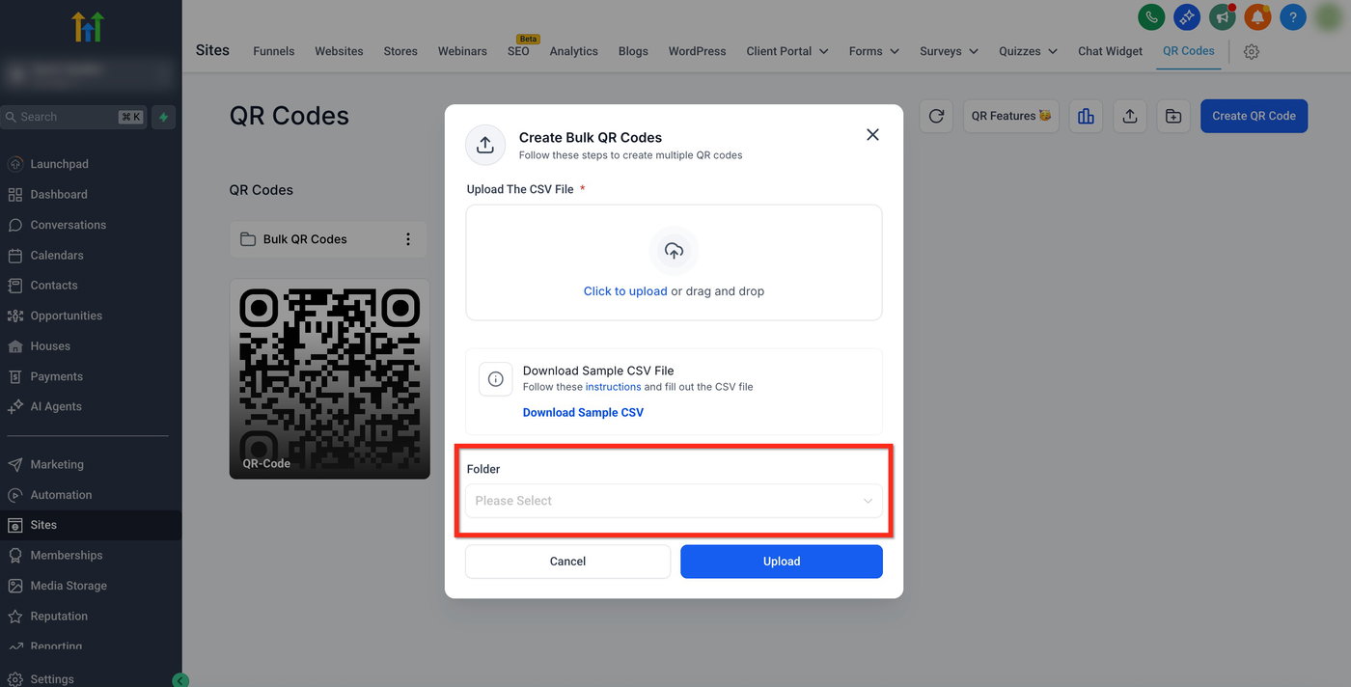Close the Create Bulk QR Codes dialog

click(x=872, y=135)
